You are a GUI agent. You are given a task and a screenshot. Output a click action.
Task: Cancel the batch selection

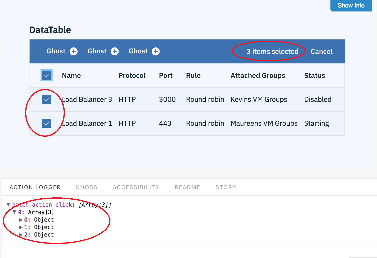click(x=321, y=51)
